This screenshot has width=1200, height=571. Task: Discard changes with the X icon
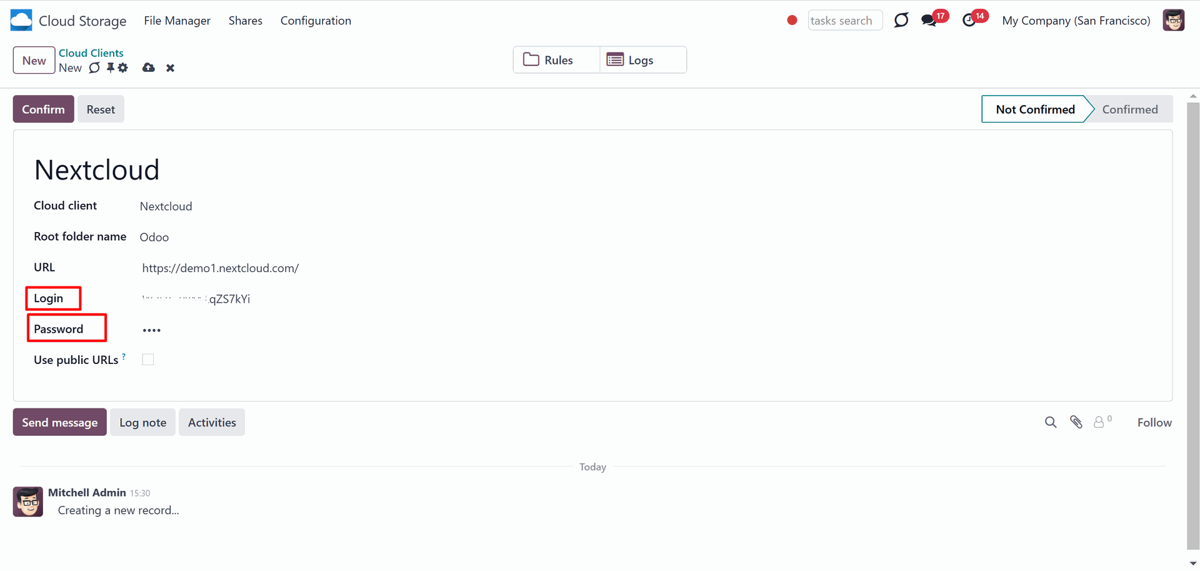click(170, 68)
